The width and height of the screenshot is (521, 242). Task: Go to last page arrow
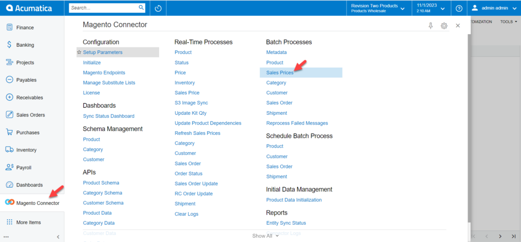click(x=513, y=236)
